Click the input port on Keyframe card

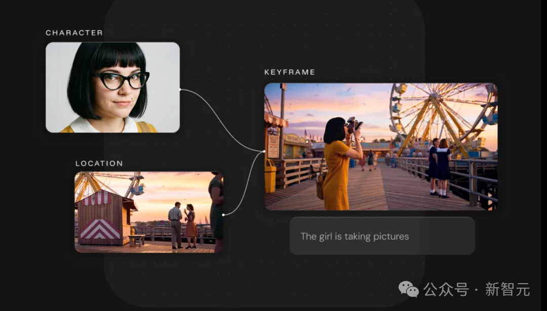coord(264,151)
